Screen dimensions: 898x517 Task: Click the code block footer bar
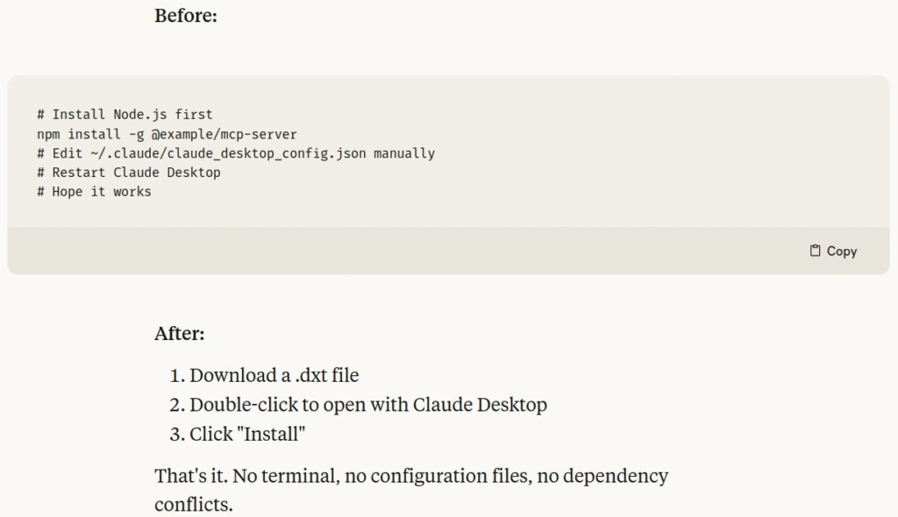(448, 251)
